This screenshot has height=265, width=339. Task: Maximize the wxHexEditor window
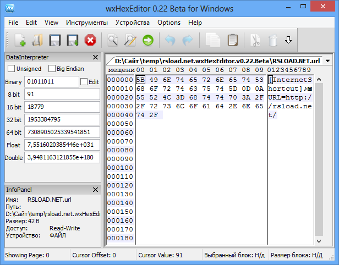click(303, 6)
